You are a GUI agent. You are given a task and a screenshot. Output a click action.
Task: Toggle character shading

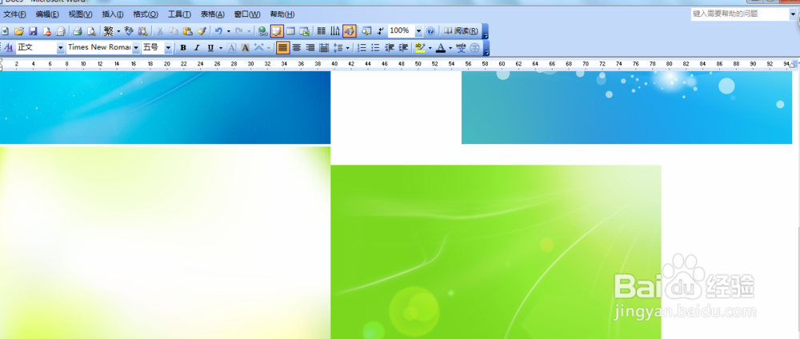pos(245,48)
